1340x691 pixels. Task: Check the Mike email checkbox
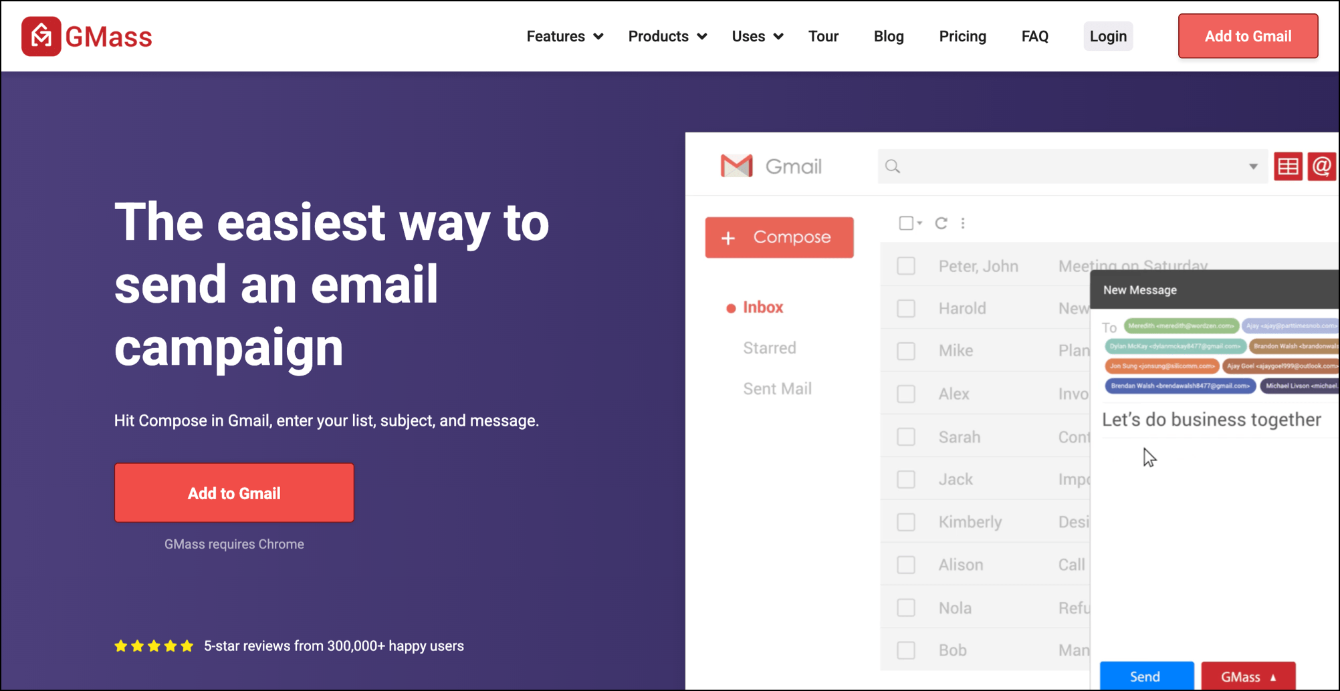coord(906,351)
